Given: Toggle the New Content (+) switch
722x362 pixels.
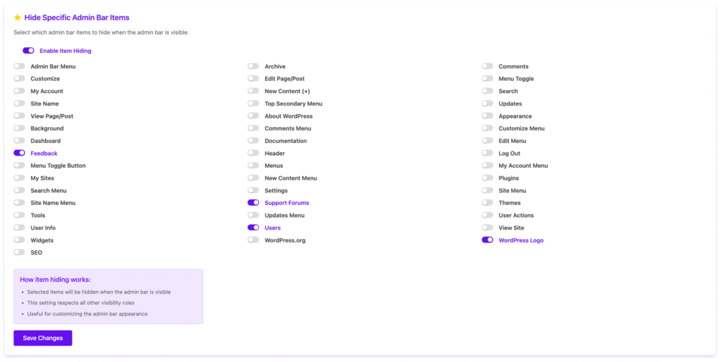Looking at the screenshot, I should coord(253,91).
